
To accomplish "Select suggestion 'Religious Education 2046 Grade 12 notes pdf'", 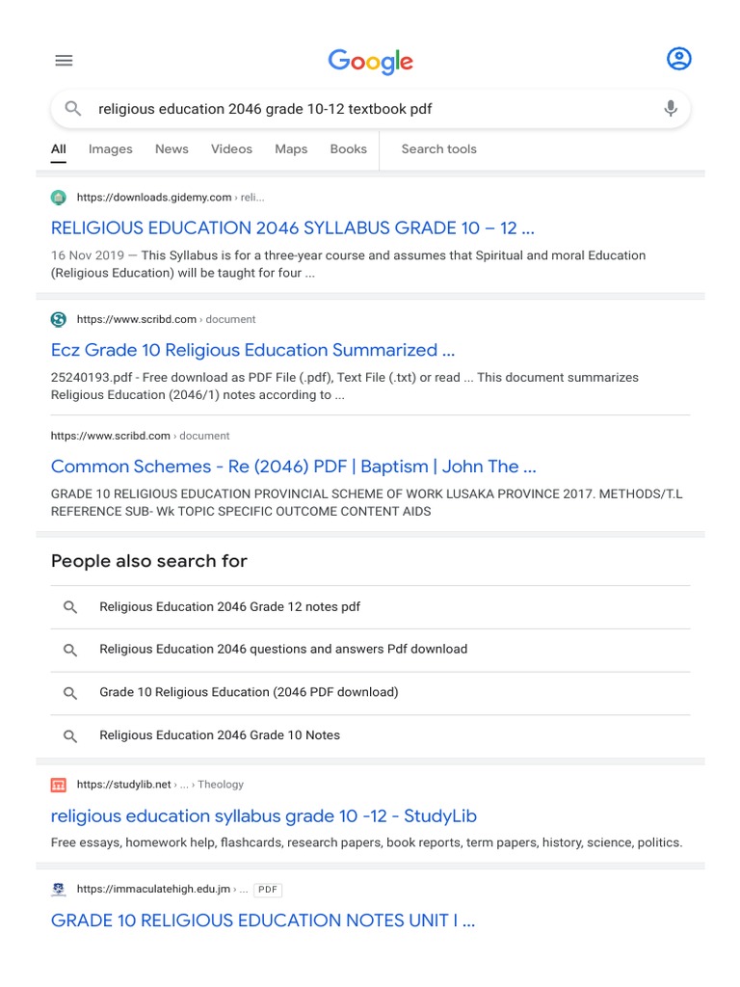I will [229, 607].
